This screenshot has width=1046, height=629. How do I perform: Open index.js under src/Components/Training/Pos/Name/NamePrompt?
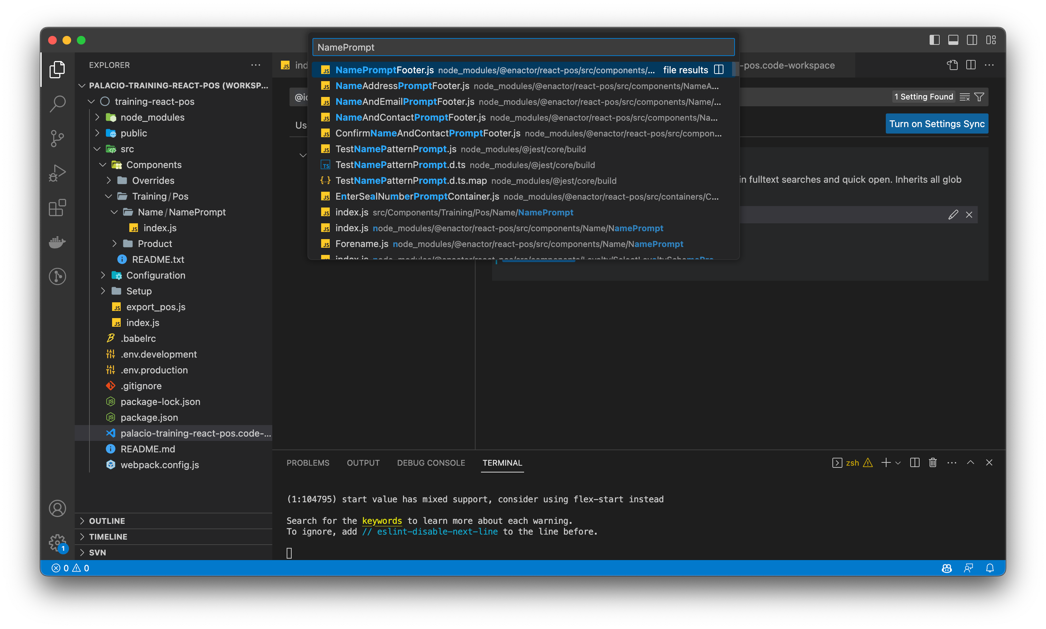pyautogui.click(x=523, y=212)
